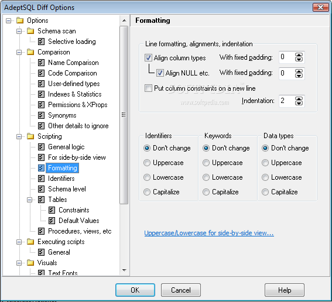The image size is (332, 302).
Task: Click the Align NULL padding stepper
Action: (299, 73)
